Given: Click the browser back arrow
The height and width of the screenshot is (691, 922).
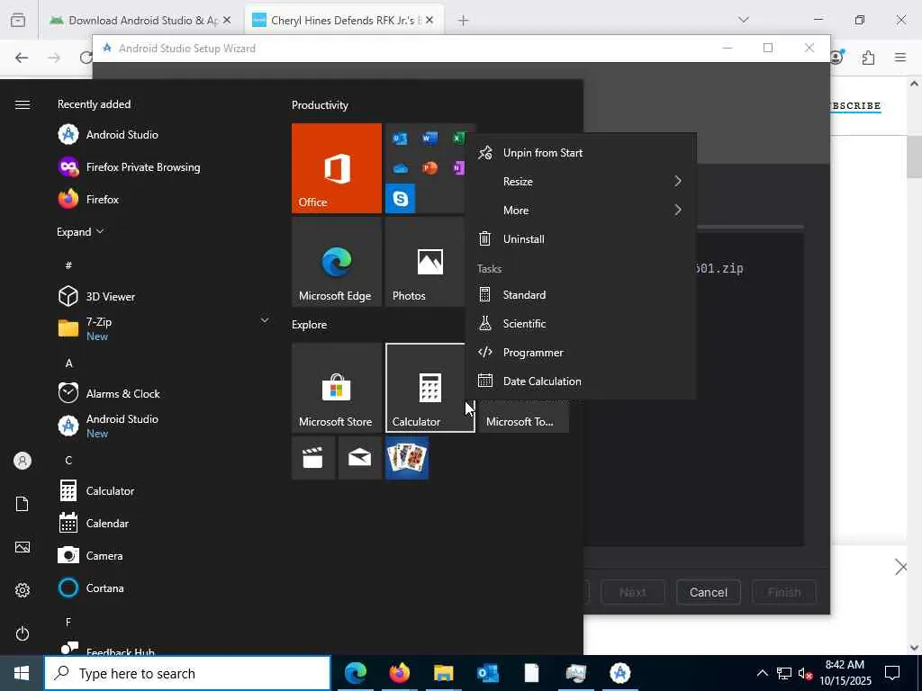Looking at the screenshot, I should 22,58.
